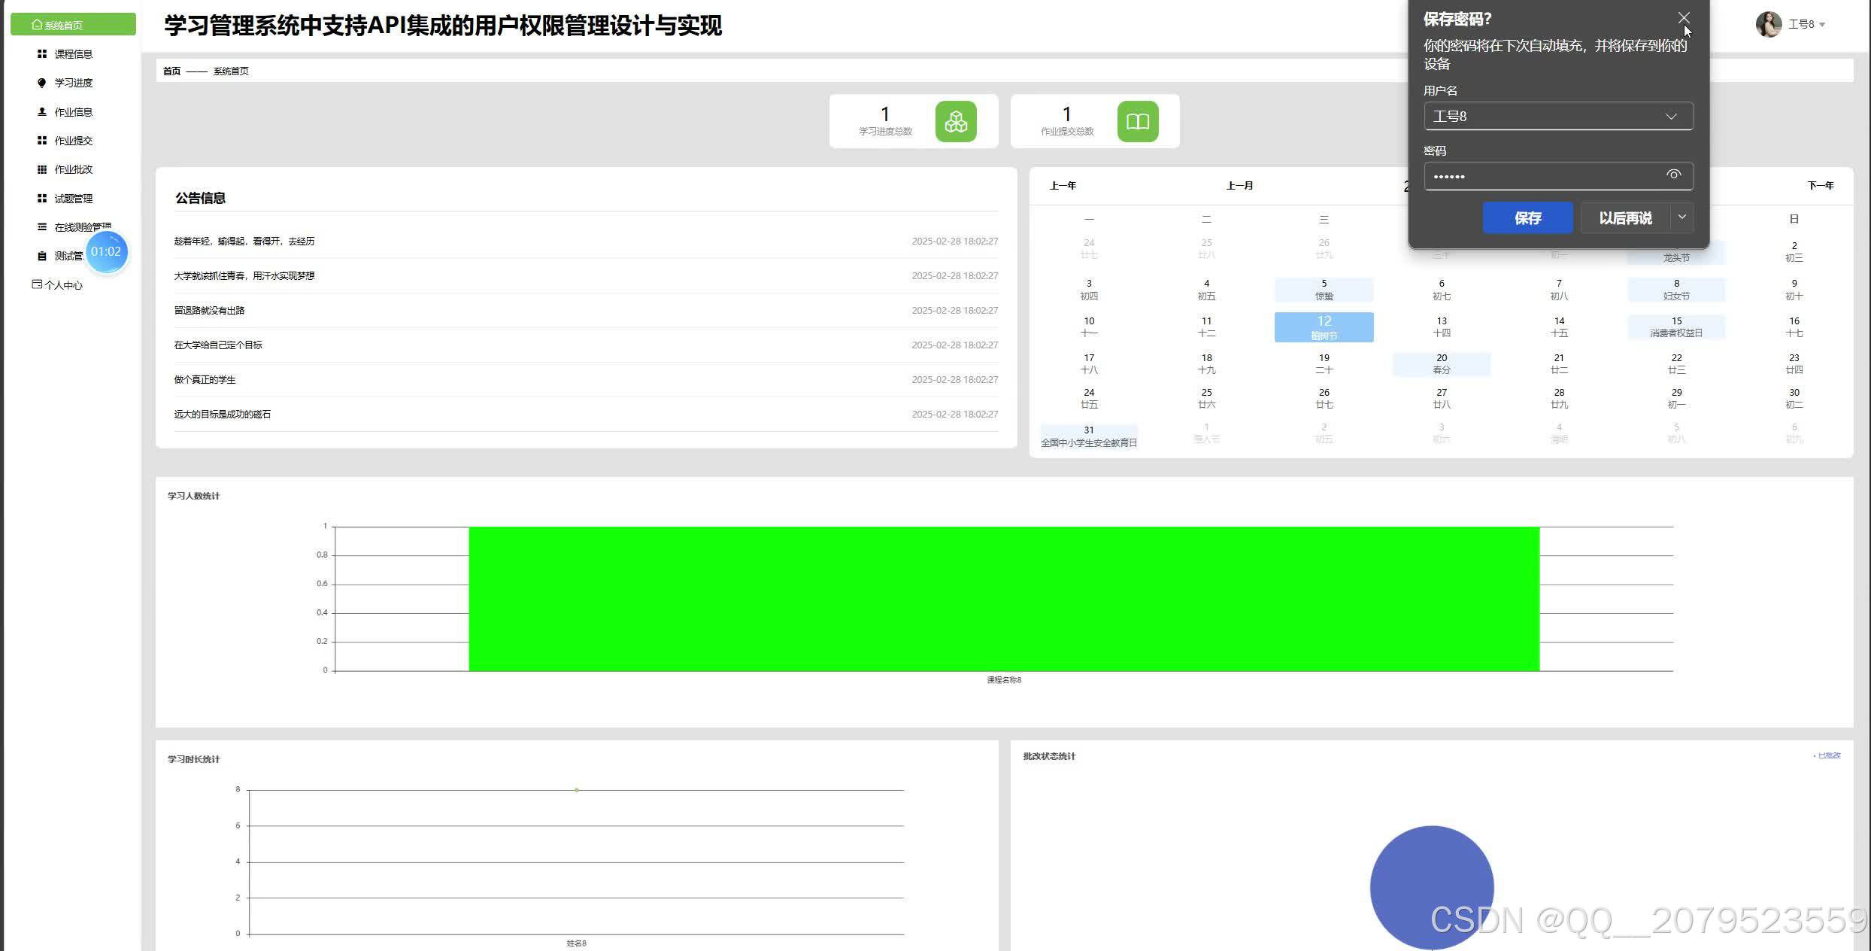Click the icon beside 作业批改
Viewport: 1871px width, 951px height.
click(42, 169)
